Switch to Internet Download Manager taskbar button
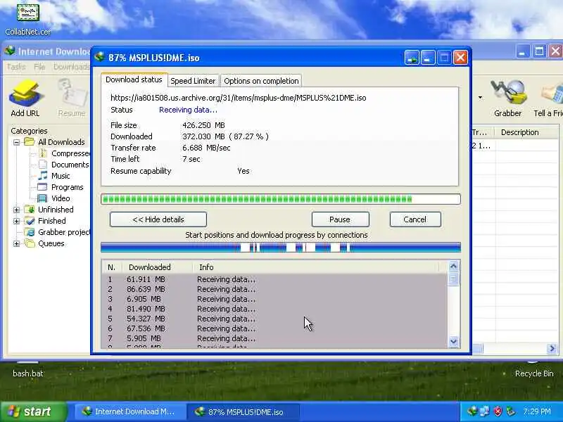The height and width of the screenshot is (422, 563). (x=129, y=411)
